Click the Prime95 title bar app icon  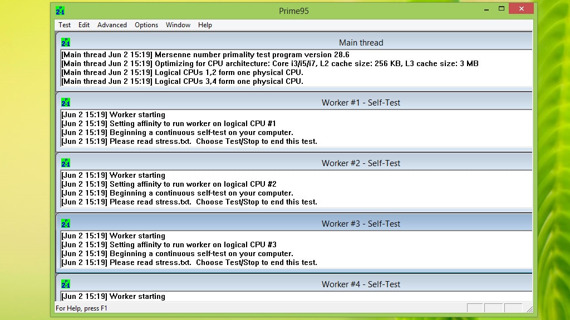click(60, 11)
